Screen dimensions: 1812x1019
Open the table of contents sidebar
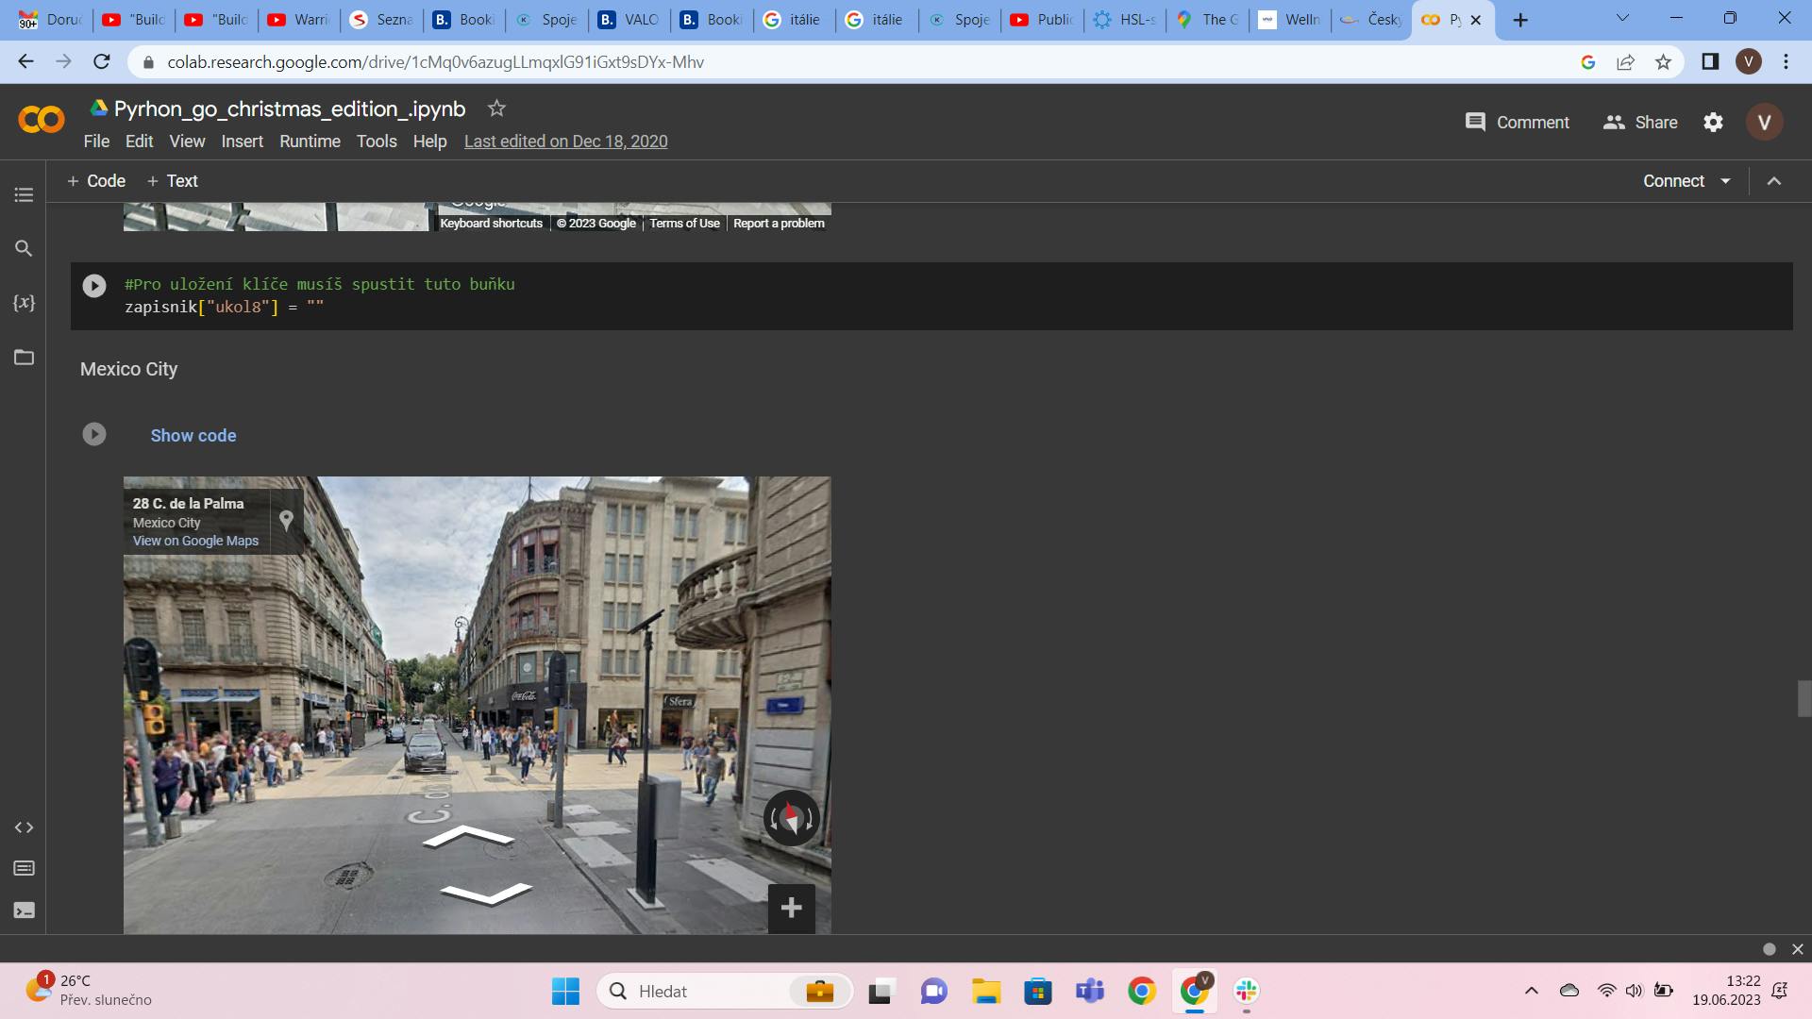click(24, 195)
